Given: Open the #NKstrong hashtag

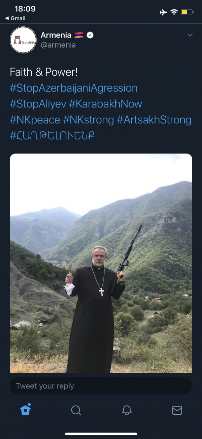Looking at the screenshot, I should [x=88, y=120].
